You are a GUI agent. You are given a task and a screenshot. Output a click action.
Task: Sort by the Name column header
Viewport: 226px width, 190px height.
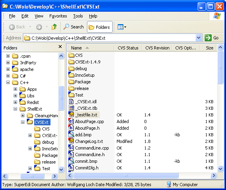[90, 48]
